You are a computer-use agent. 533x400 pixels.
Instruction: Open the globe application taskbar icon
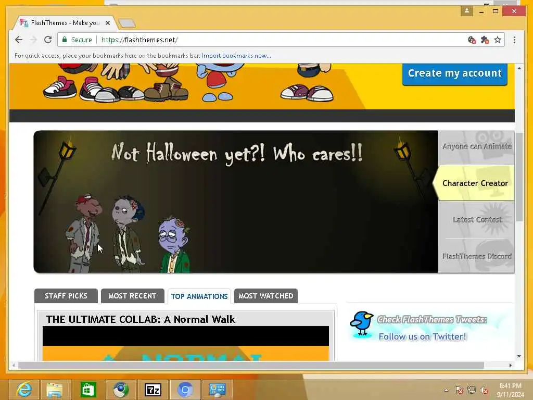coord(120,390)
